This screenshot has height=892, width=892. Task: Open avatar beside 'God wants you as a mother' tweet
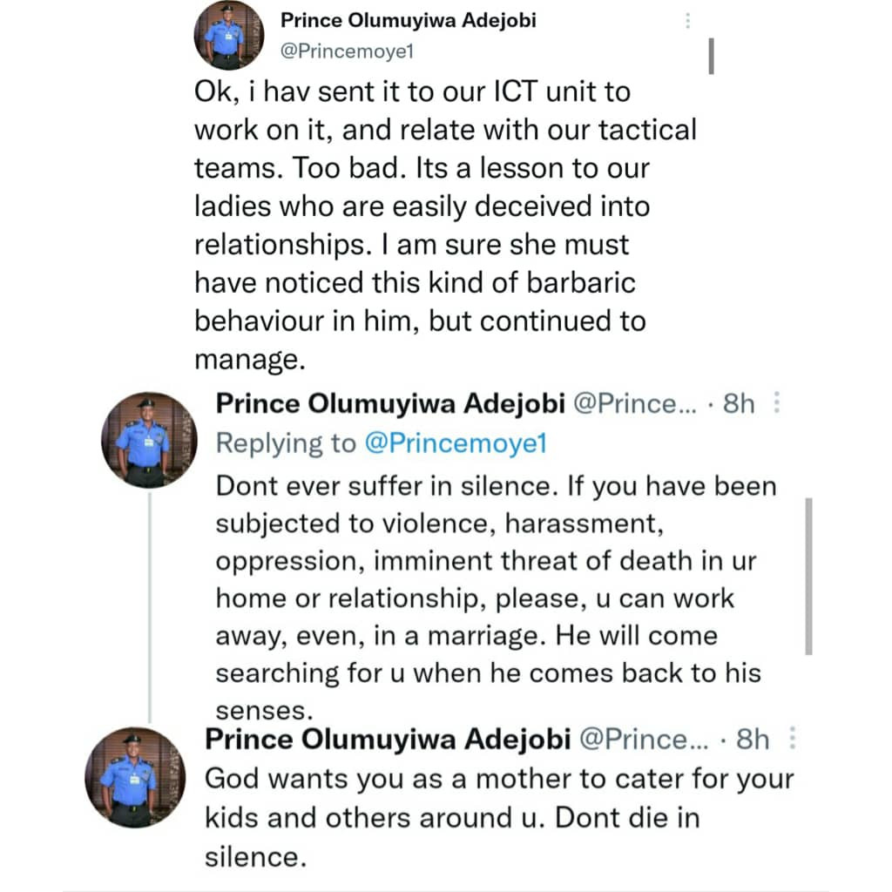[x=135, y=777]
